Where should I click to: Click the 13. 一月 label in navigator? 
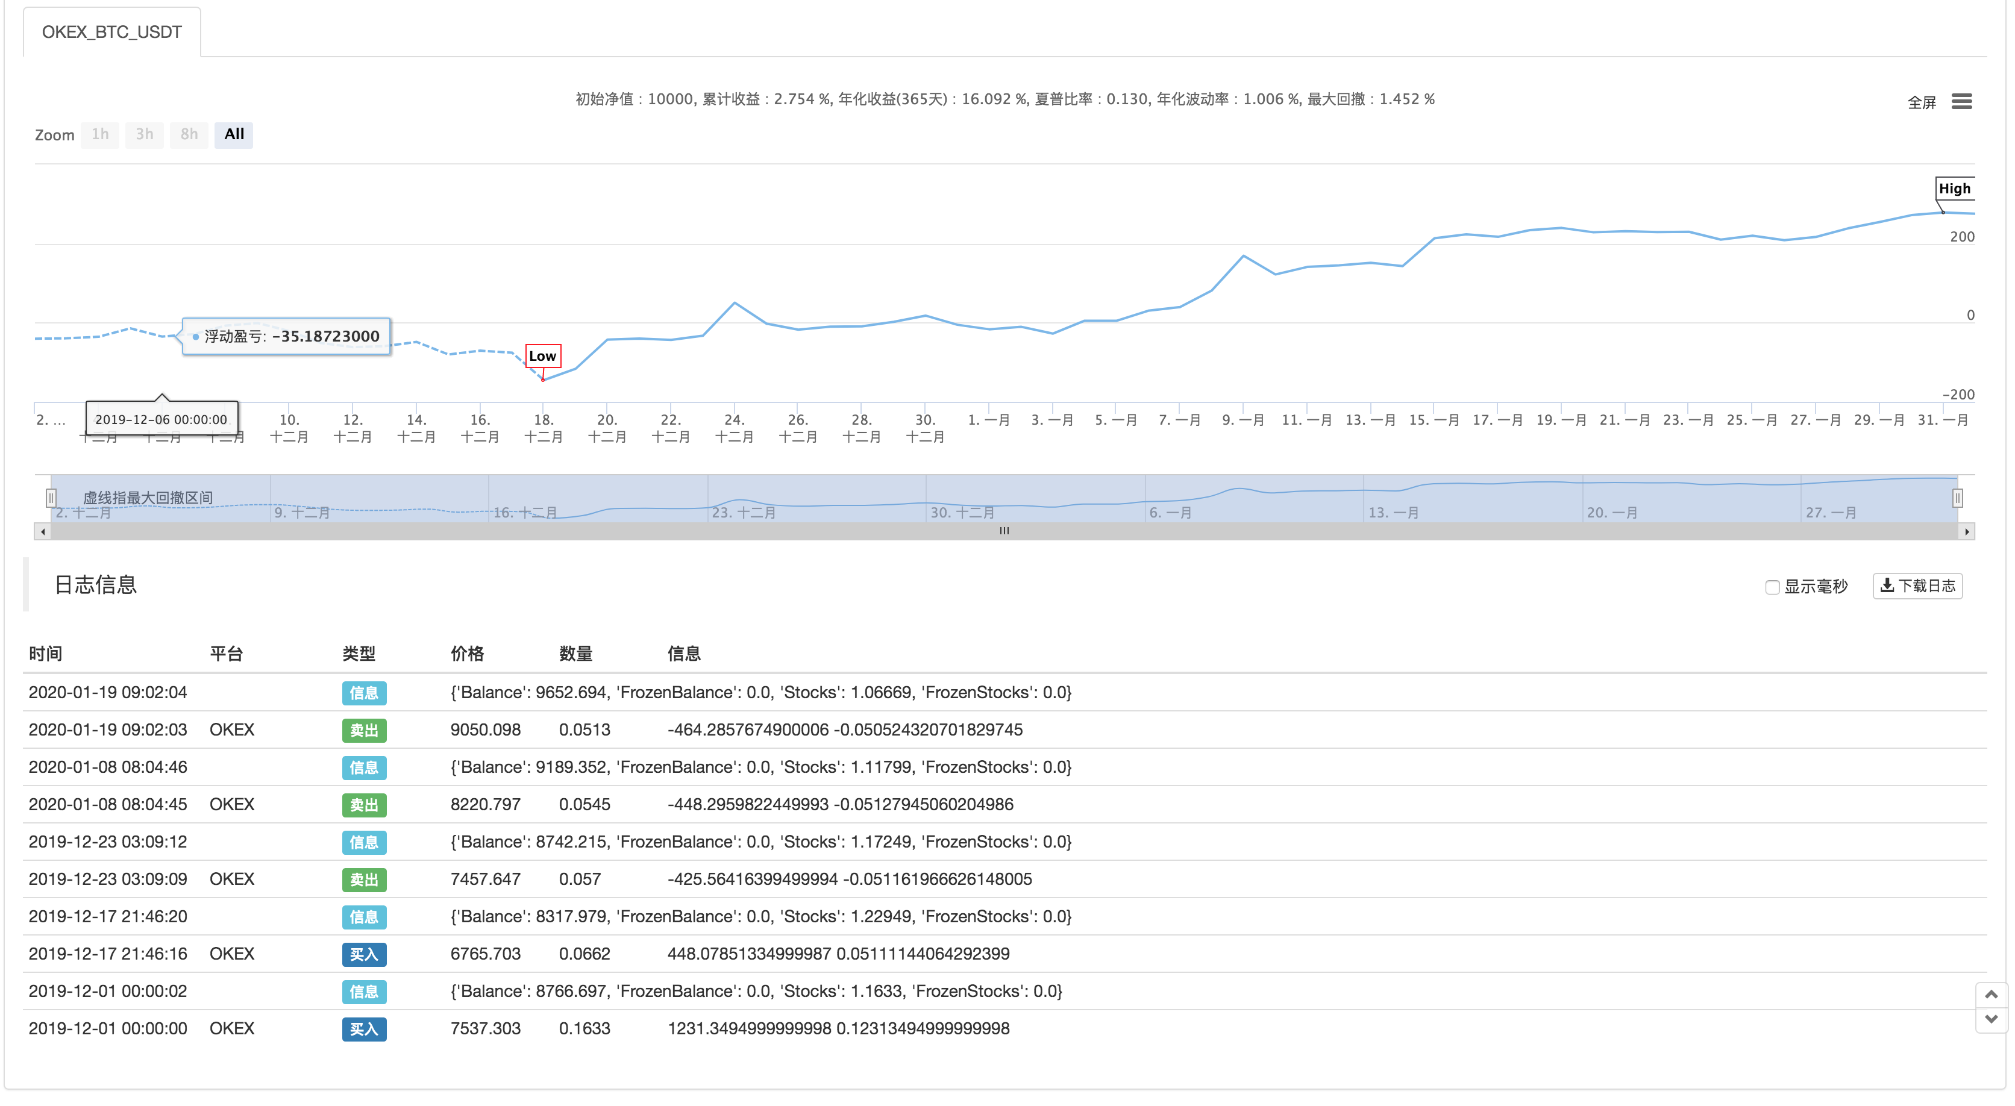click(x=1394, y=513)
